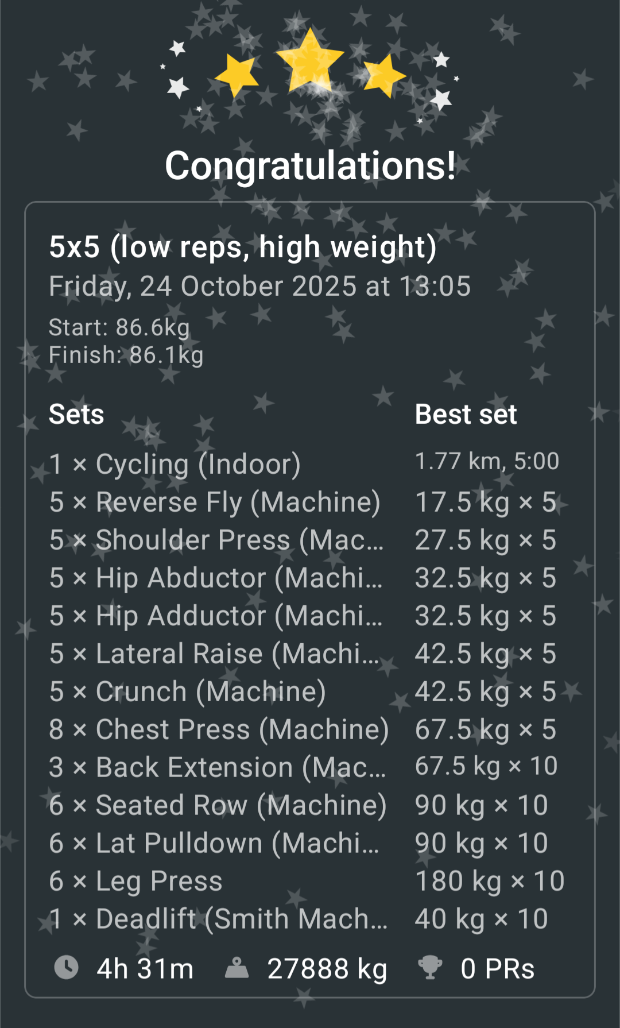Open the Chest Press (Machine) entry
This screenshot has width=620, height=1028.
click(219, 729)
